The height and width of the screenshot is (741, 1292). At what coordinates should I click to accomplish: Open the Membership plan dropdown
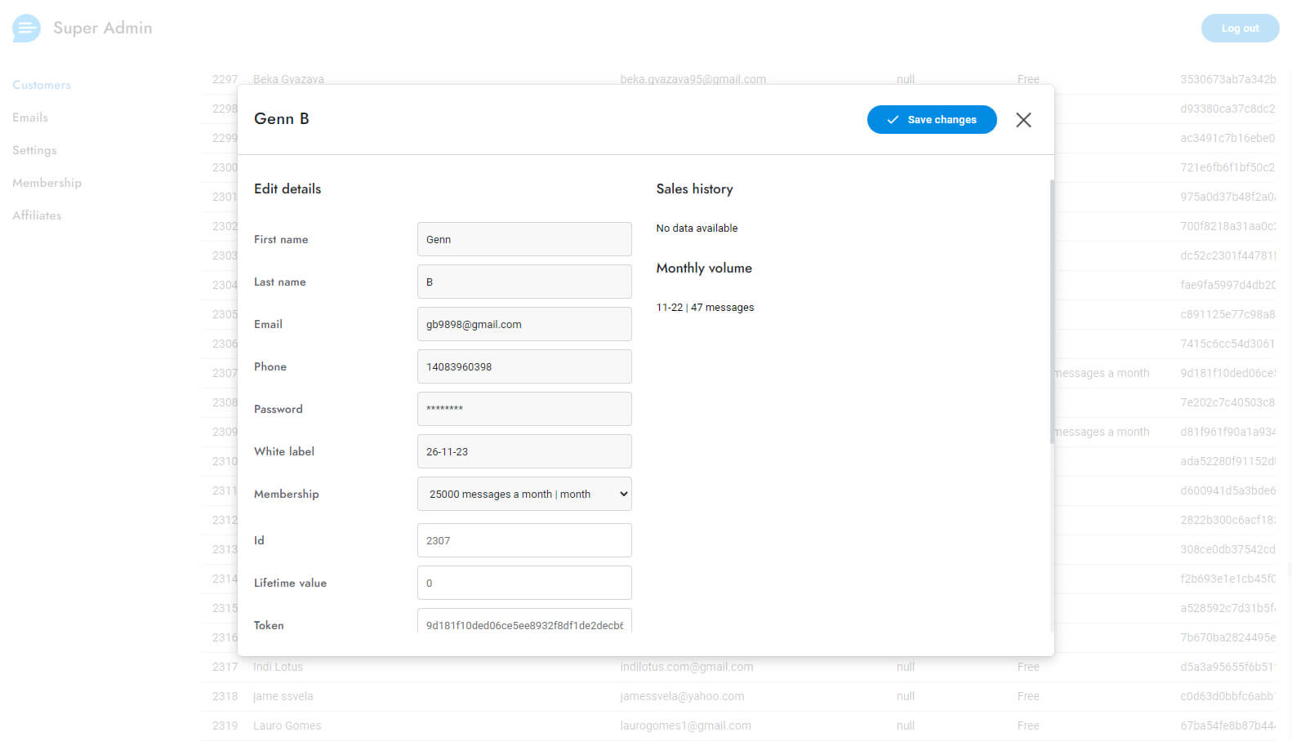[x=524, y=494]
